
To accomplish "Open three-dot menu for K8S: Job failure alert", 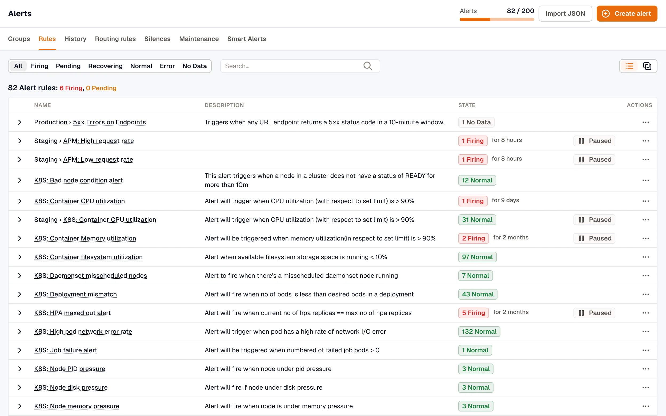I will pyautogui.click(x=646, y=350).
